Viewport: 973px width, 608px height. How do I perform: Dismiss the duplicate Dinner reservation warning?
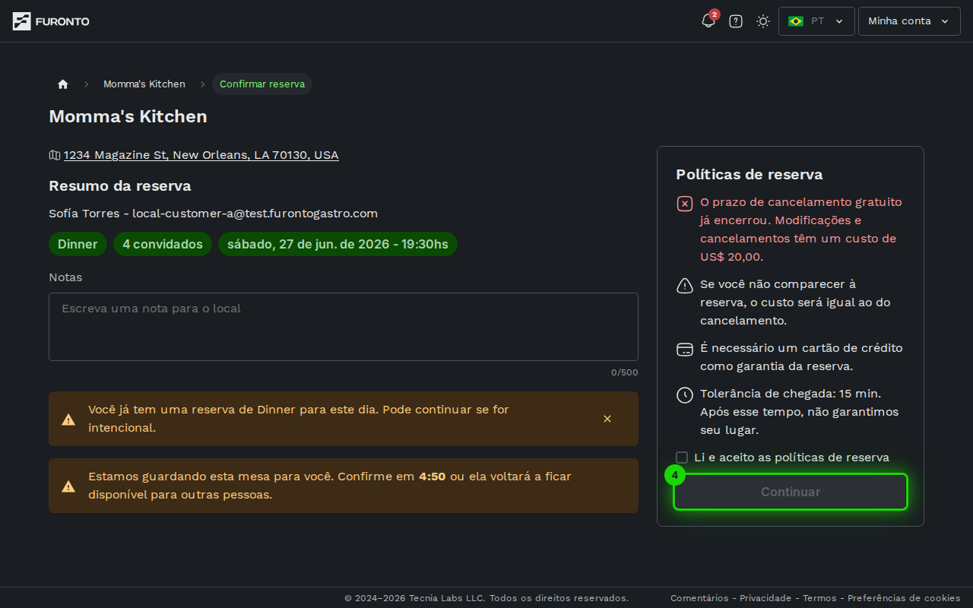(x=607, y=419)
